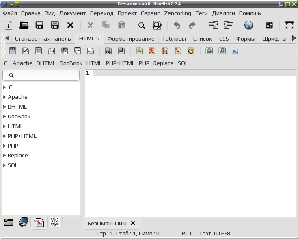Insert an HTML5 nav tag icon
This screenshot has height=239, width=298.
coord(26,51)
